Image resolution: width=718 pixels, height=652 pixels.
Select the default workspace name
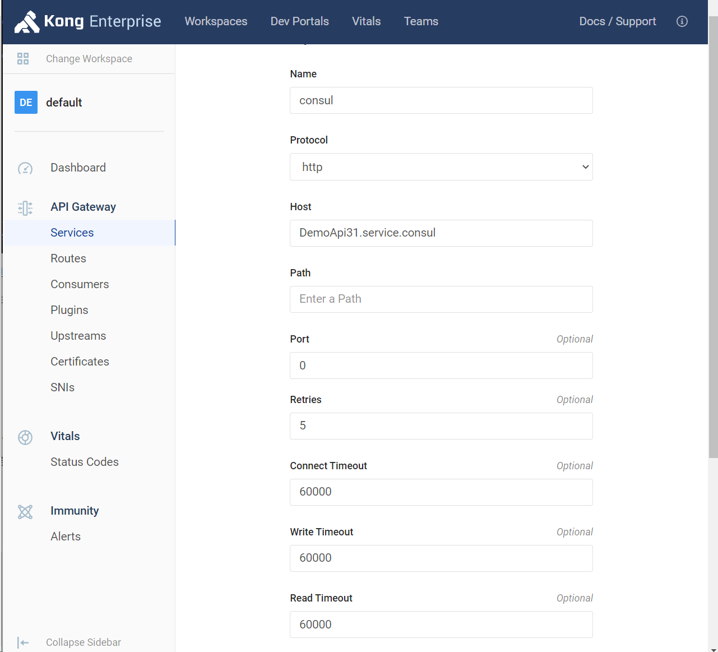64,103
